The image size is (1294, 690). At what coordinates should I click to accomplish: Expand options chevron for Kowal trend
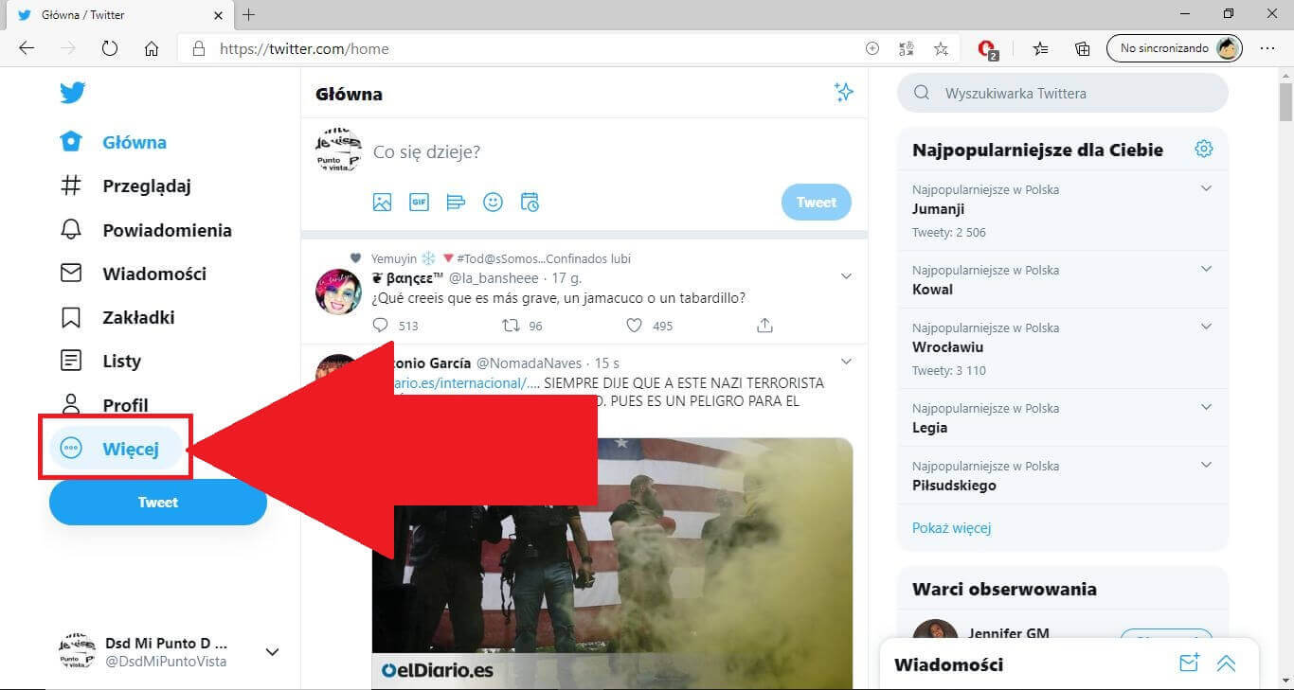(x=1206, y=269)
